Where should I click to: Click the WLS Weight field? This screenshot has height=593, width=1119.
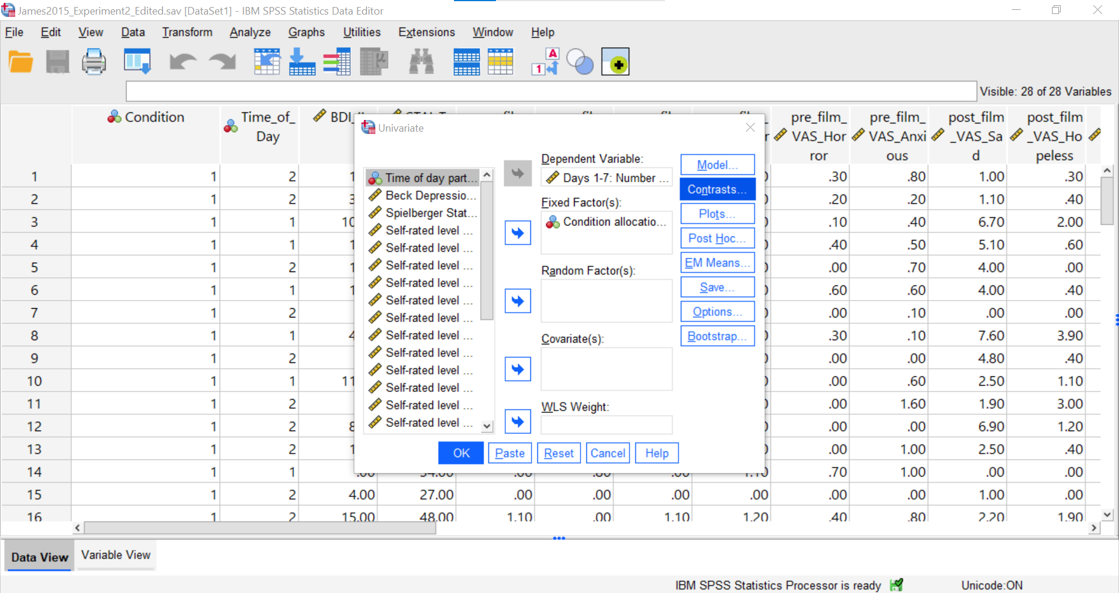click(x=607, y=425)
